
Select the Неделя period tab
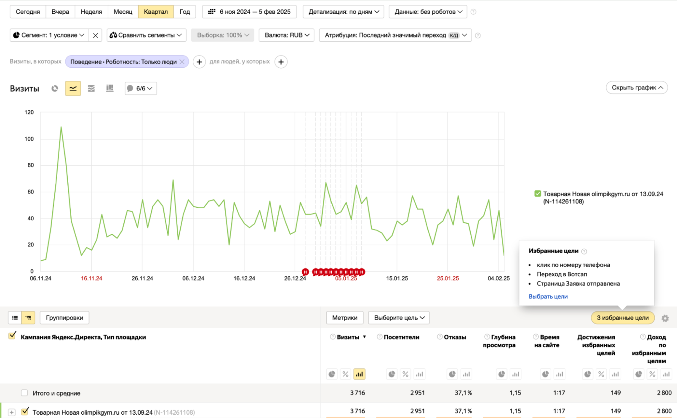click(x=91, y=12)
